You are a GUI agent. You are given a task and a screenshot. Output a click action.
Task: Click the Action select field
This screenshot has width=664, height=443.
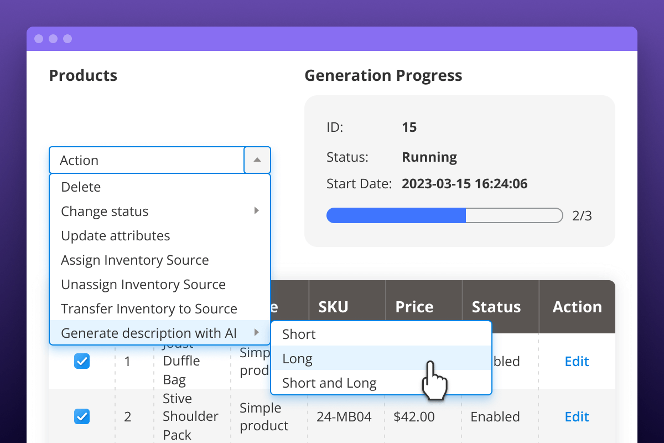click(147, 160)
